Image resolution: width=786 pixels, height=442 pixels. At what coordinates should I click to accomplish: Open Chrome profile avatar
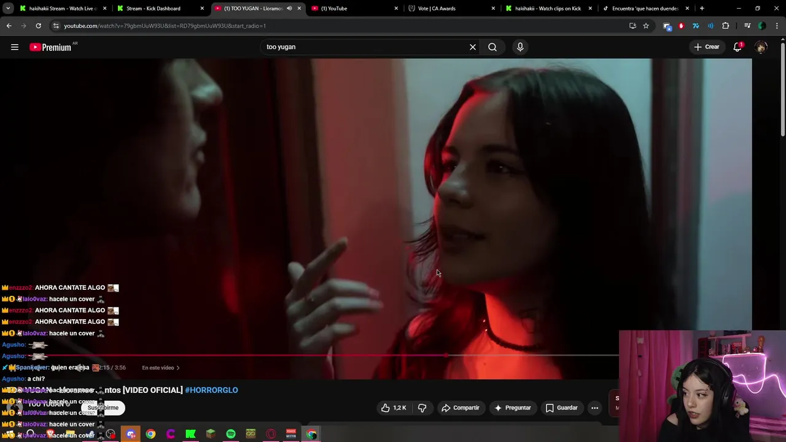click(762, 26)
